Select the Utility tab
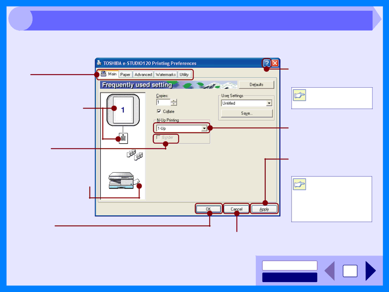Screen dimensions: 389x292 click(184, 74)
